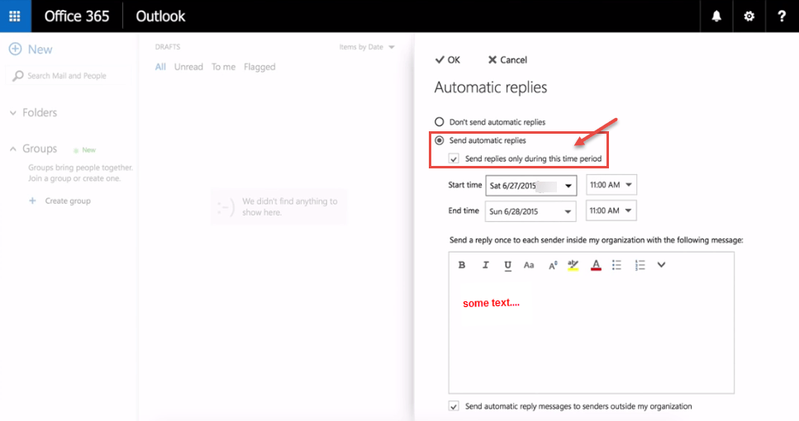This screenshot has width=799, height=421.
Task: Click OK to save automatic replies
Action: click(448, 59)
